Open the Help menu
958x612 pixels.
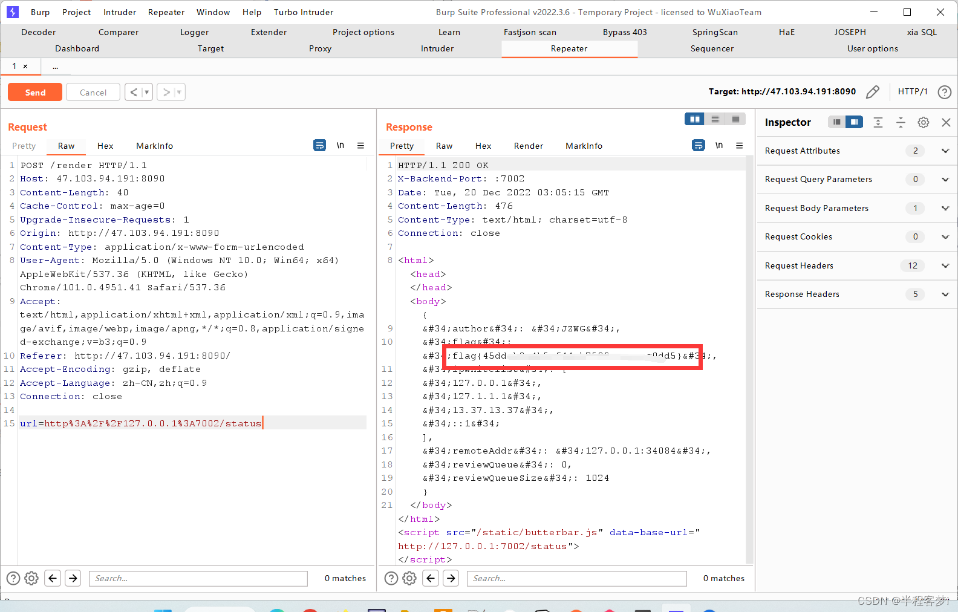[x=252, y=12]
